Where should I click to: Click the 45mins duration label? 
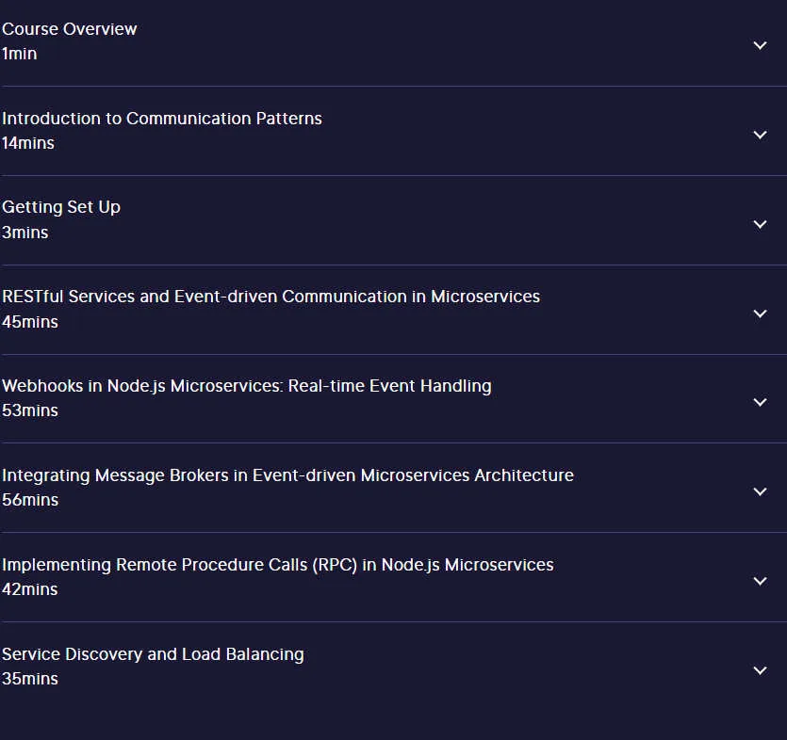tap(29, 322)
